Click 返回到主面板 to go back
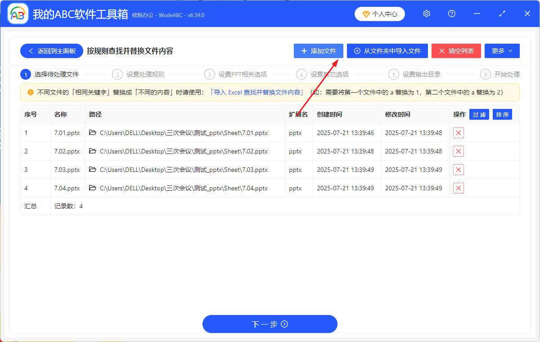 click(51, 51)
